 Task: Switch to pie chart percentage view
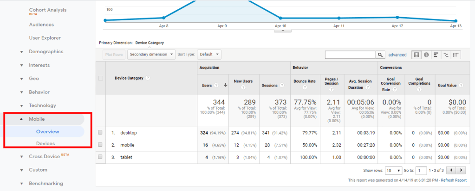[426, 55]
